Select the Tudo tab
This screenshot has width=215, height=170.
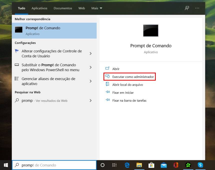point(21,8)
